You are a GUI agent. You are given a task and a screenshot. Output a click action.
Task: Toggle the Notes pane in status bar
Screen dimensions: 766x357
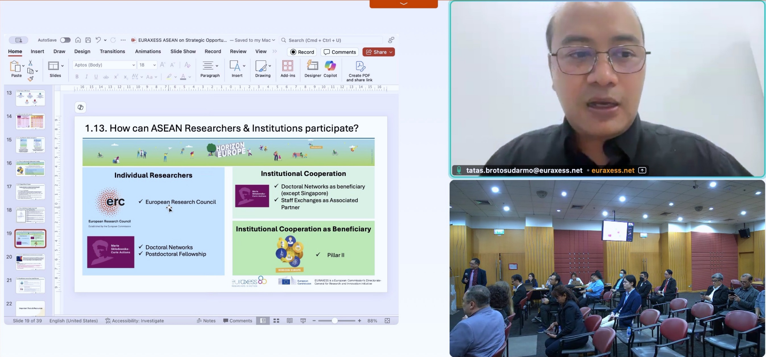click(206, 321)
